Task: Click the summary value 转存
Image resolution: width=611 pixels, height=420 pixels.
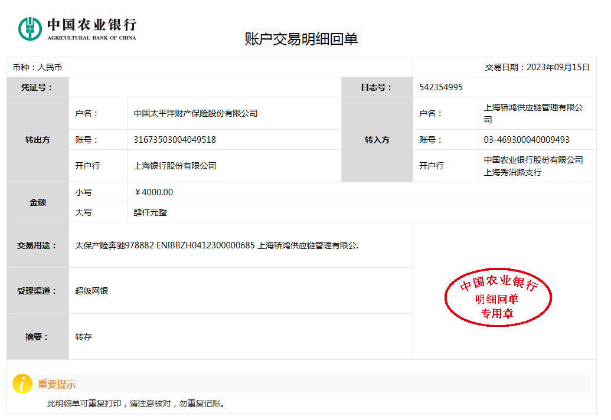Action: point(83,337)
